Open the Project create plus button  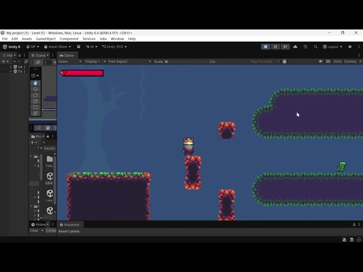coord(34,142)
